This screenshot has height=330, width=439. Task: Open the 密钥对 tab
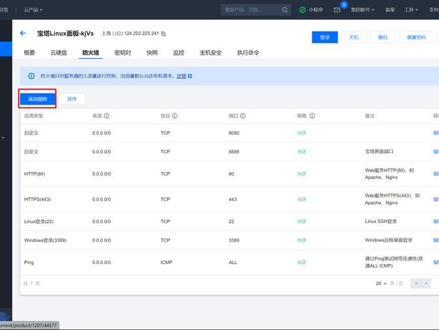(123, 52)
